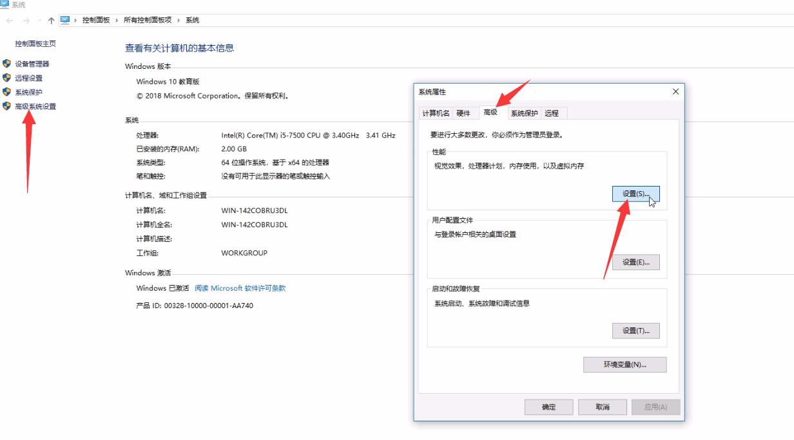Click the forward navigation arrow
Viewport: 794px width, 440px height.
click(x=26, y=20)
